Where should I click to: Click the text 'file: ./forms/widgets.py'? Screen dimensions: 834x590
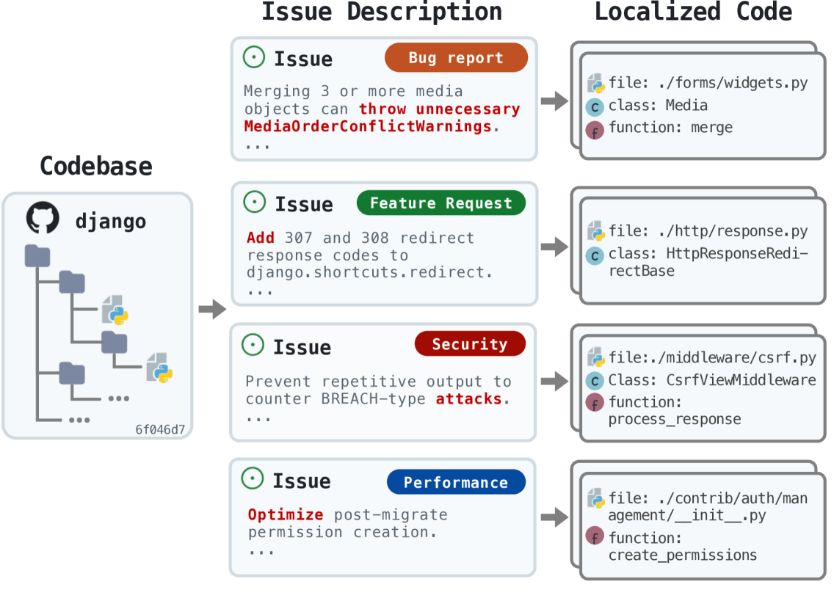[x=708, y=83]
